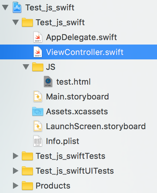Viewport: 157px width, 193px height.
Task: Open Info.plist file name
Action: coord(63,141)
